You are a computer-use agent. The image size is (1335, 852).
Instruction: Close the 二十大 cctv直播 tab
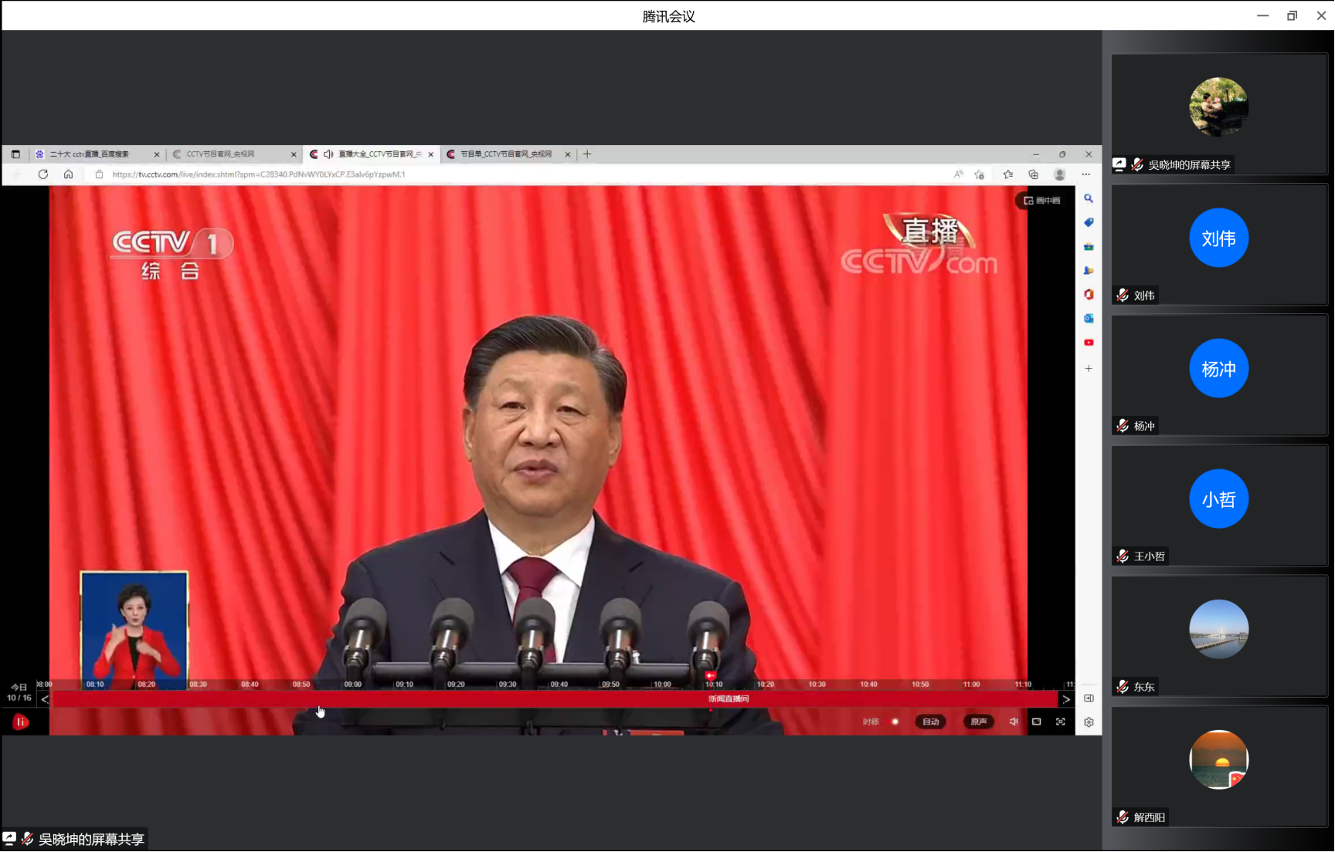(x=157, y=154)
